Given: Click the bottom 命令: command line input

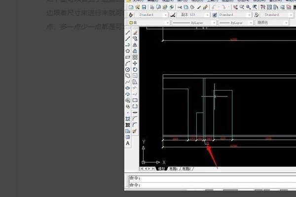Looking at the screenshot, I should (213, 185).
